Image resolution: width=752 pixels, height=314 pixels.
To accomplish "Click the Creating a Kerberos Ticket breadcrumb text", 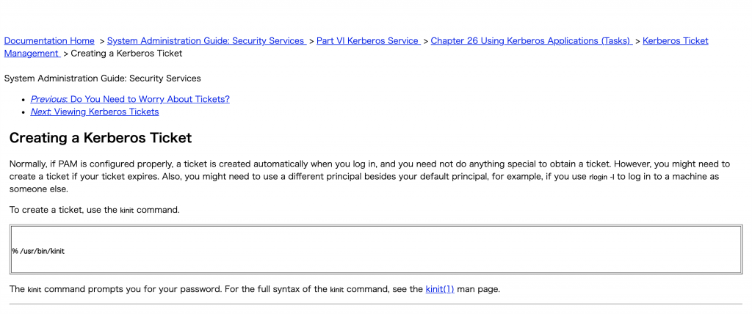I will [126, 54].
